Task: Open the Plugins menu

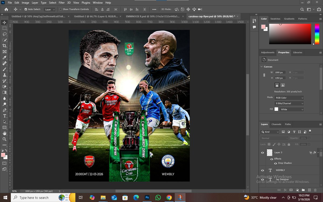Action: [x=86, y=2]
